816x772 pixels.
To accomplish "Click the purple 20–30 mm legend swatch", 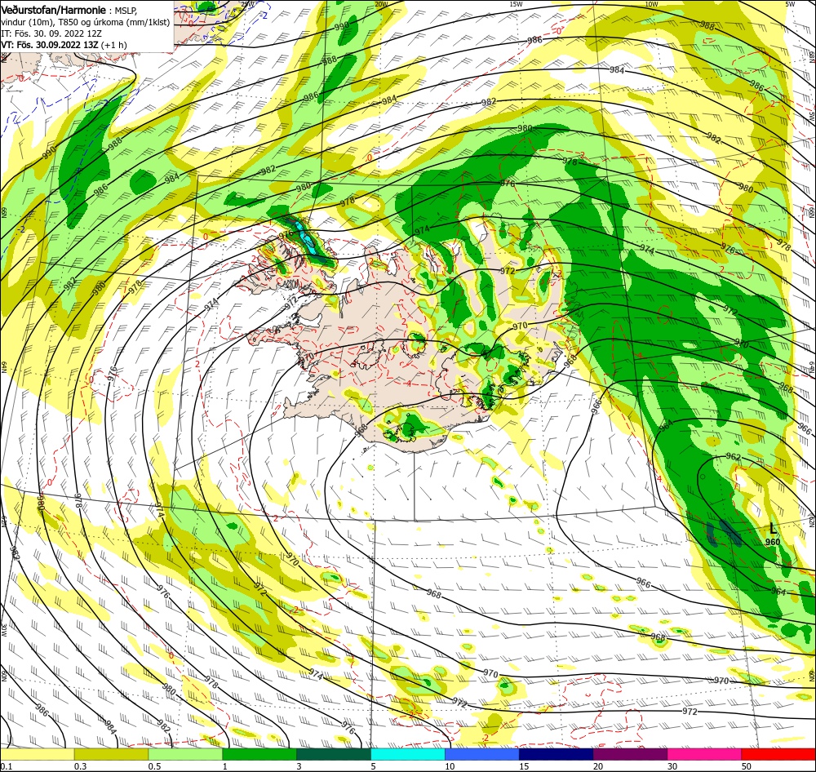I will point(630,754).
